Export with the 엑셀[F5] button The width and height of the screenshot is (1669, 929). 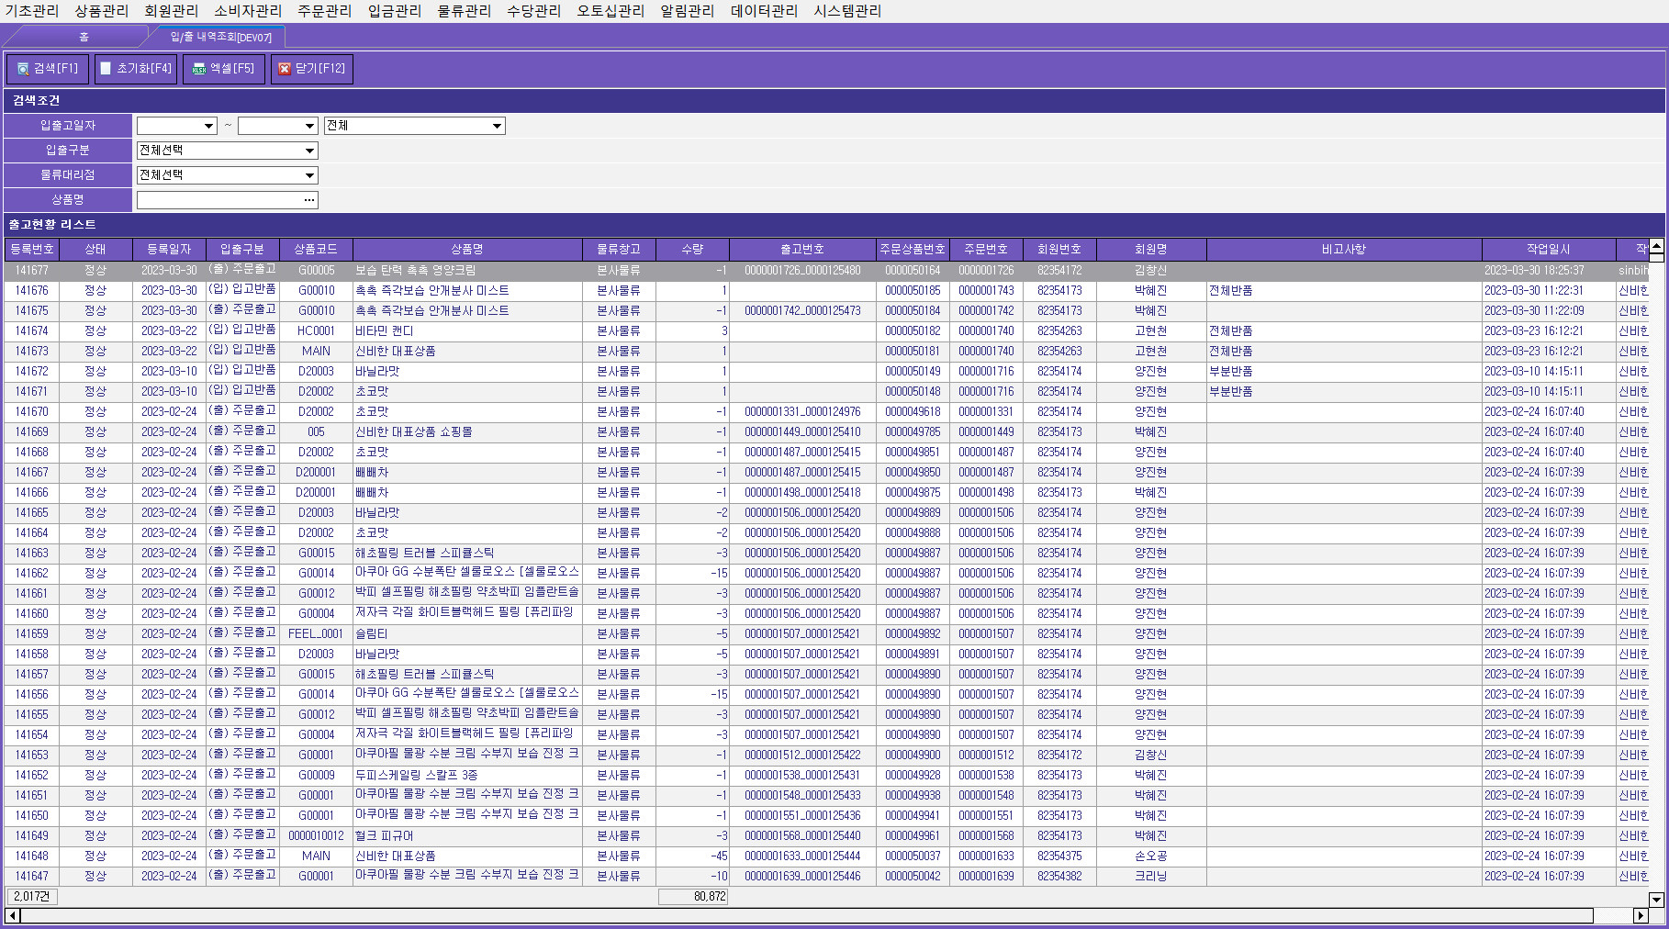223,69
